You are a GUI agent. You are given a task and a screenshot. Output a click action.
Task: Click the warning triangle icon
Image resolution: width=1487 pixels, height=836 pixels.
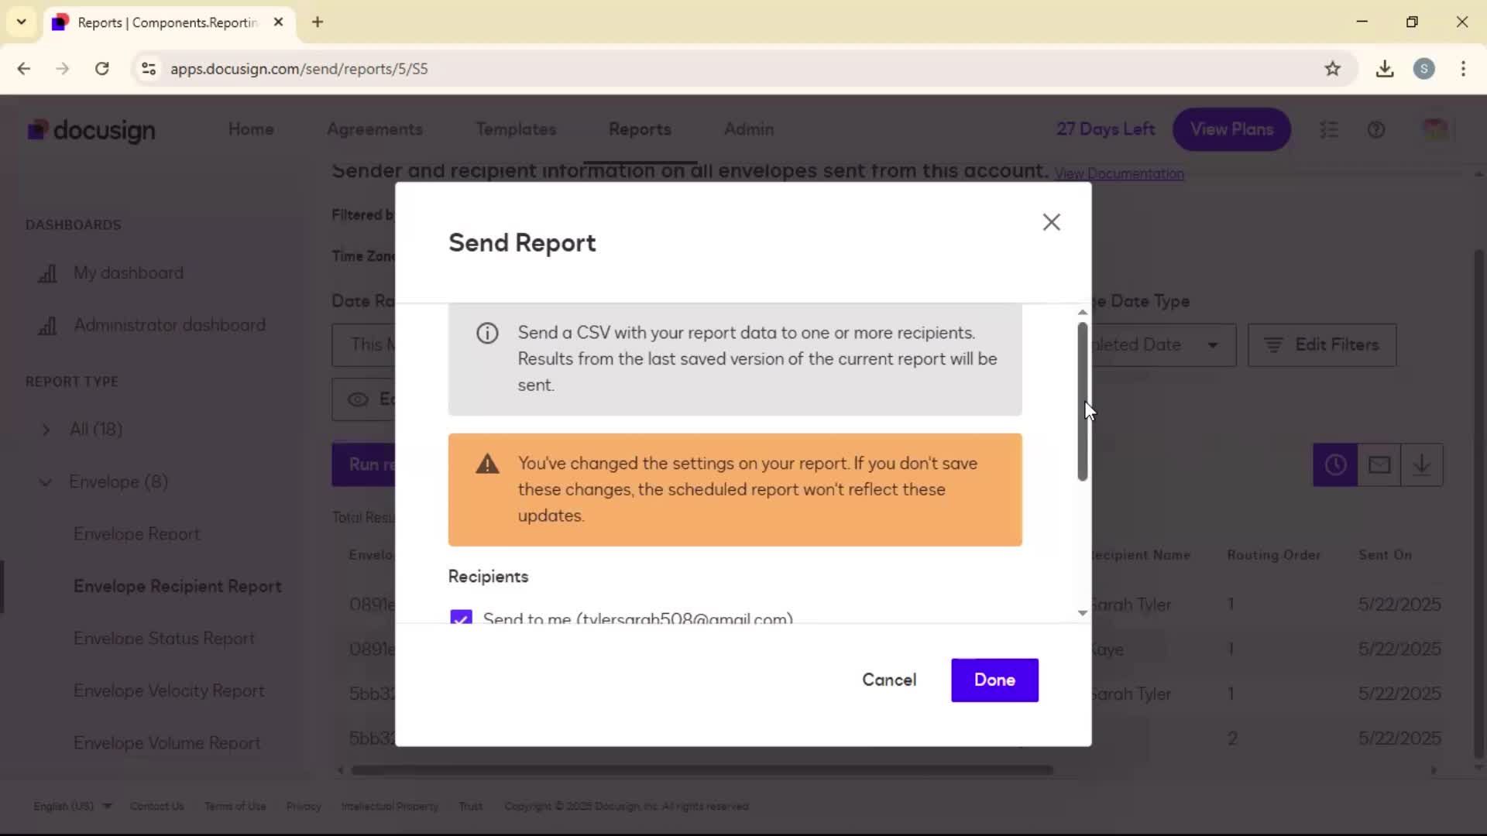coord(487,464)
